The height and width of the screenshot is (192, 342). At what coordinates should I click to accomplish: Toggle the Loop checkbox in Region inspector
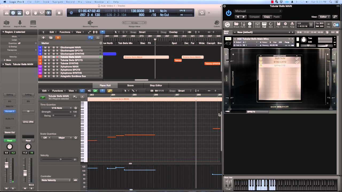[19, 40]
